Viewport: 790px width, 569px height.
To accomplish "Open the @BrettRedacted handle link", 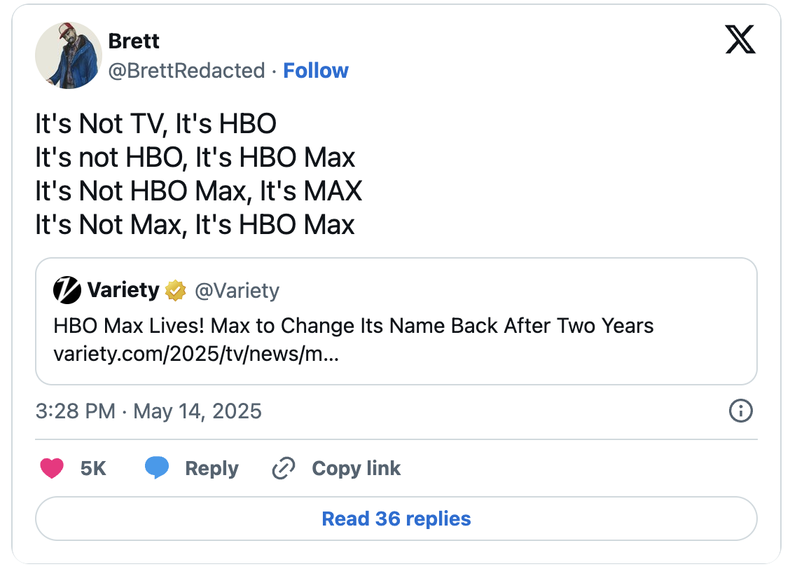I will pos(186,71).
